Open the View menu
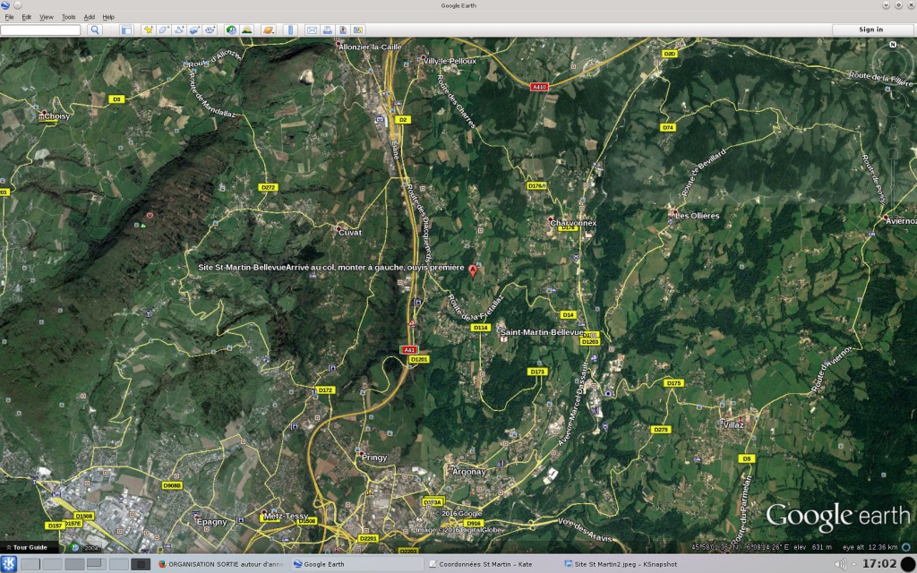The height and width of the screenshot is (573, 917). click(47, 17)
